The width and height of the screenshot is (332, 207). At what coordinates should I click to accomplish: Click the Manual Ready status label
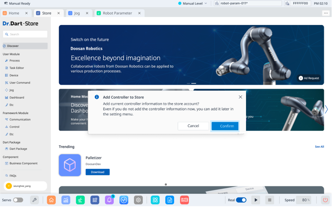tap(20, 3)
